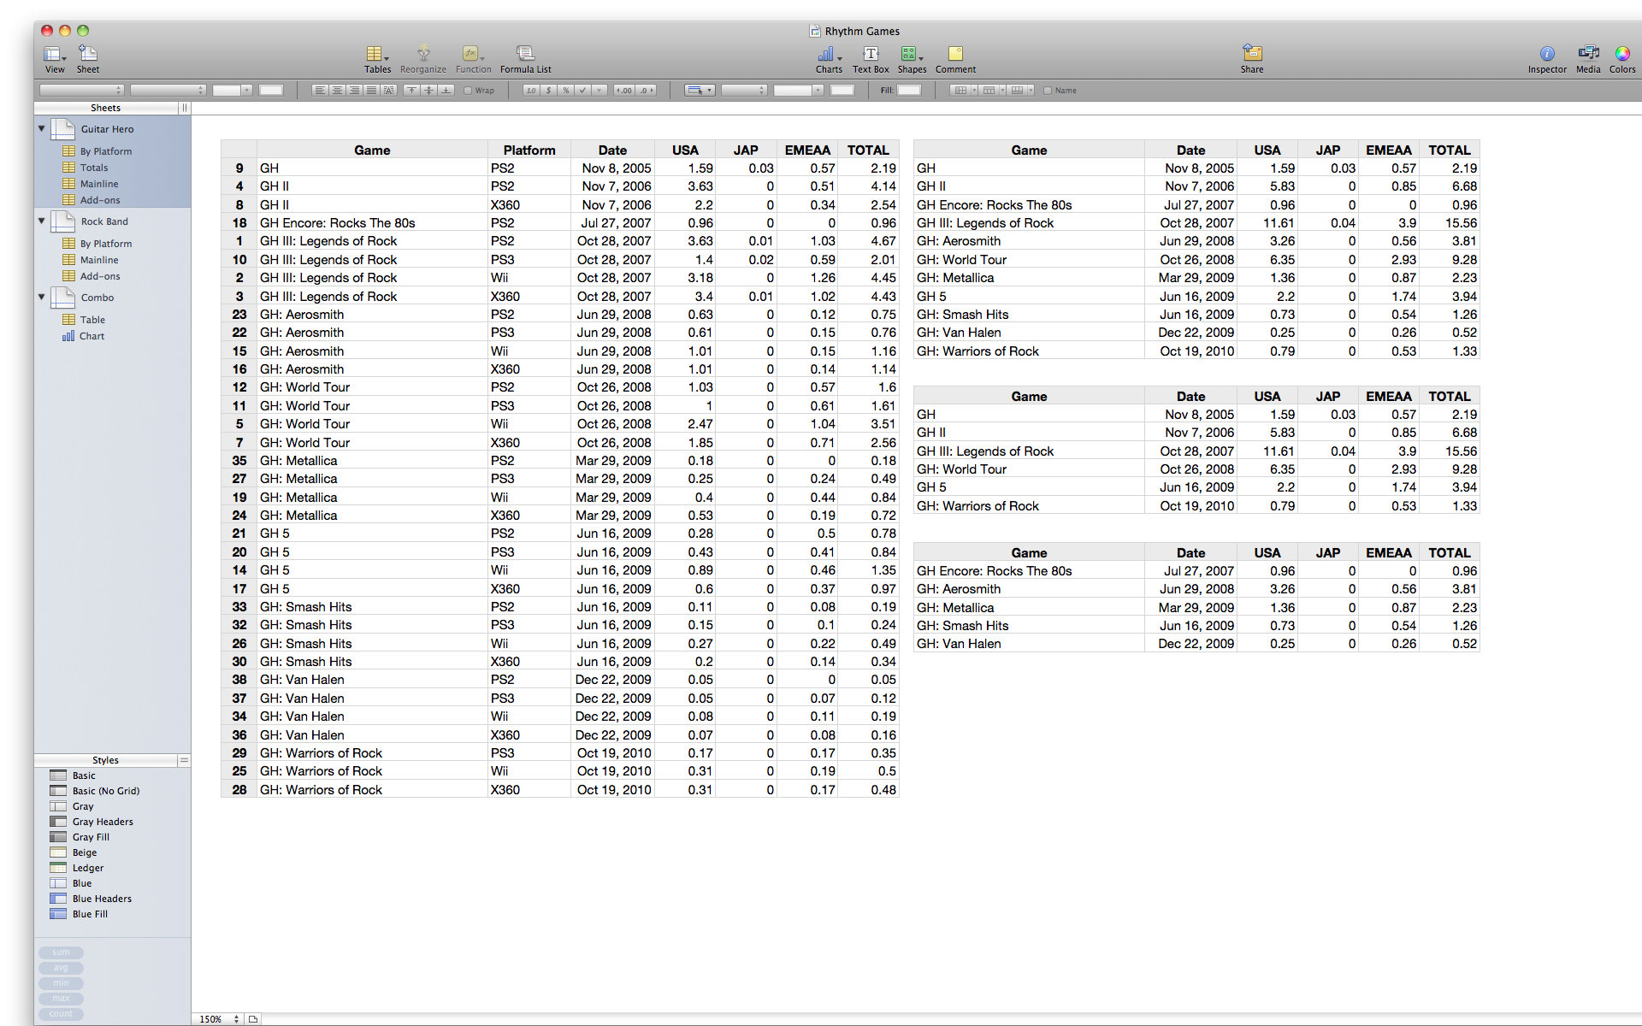Image resolution: width=1642 pixels, height=1026 pixels.
Task: Click the count quick-calculation button
Action: point(61,1014)
